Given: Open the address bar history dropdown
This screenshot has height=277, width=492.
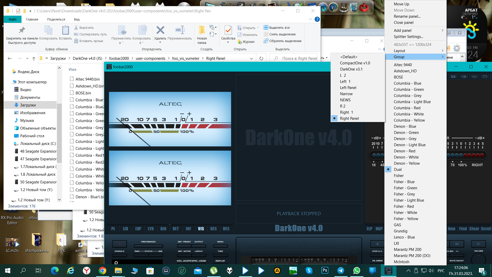Looking at the screenshot, I should (251, 58).
